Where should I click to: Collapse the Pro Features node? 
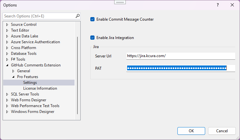[13, 77]
